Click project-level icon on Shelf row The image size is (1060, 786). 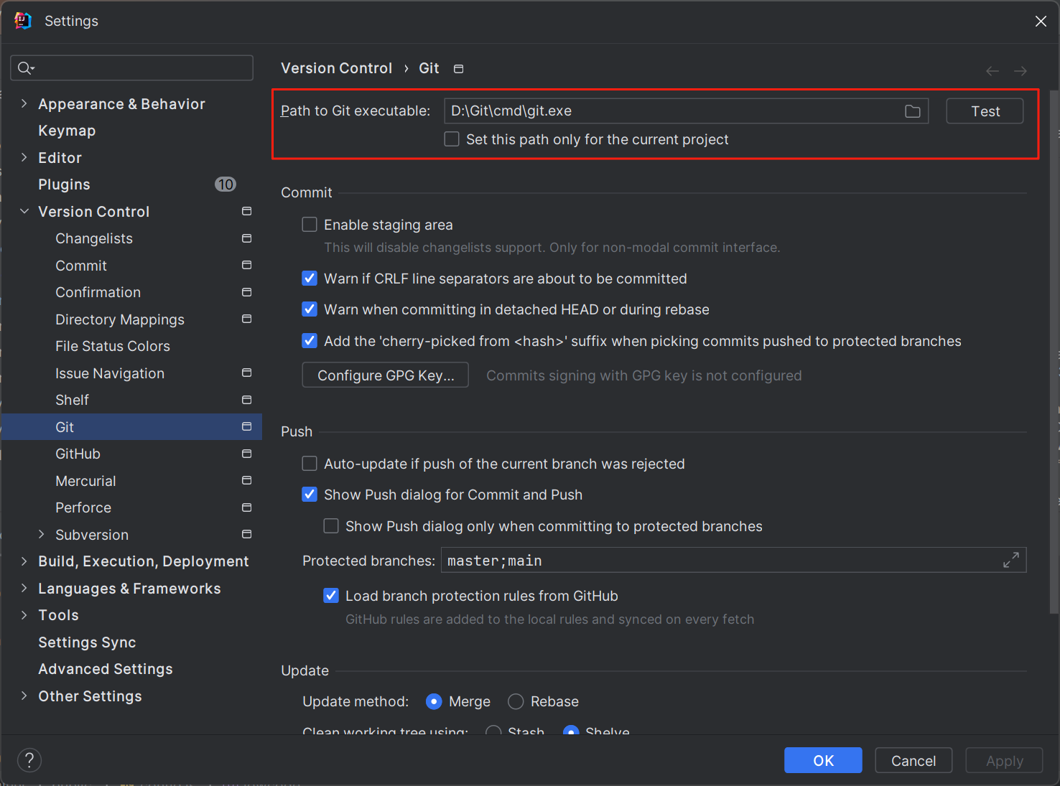(247, 400)
